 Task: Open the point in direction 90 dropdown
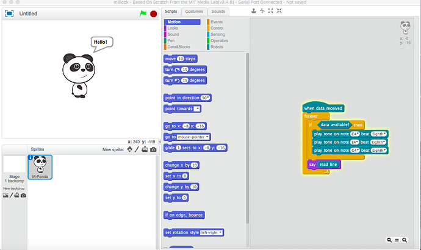tap(207, 98)
